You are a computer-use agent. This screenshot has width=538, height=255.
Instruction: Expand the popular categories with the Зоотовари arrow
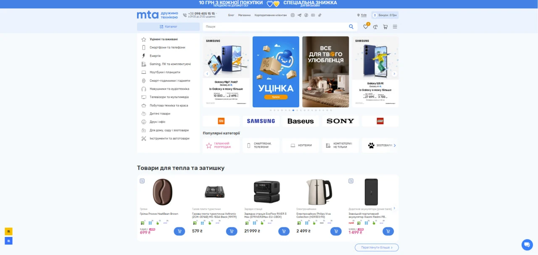tap(394, 145)
